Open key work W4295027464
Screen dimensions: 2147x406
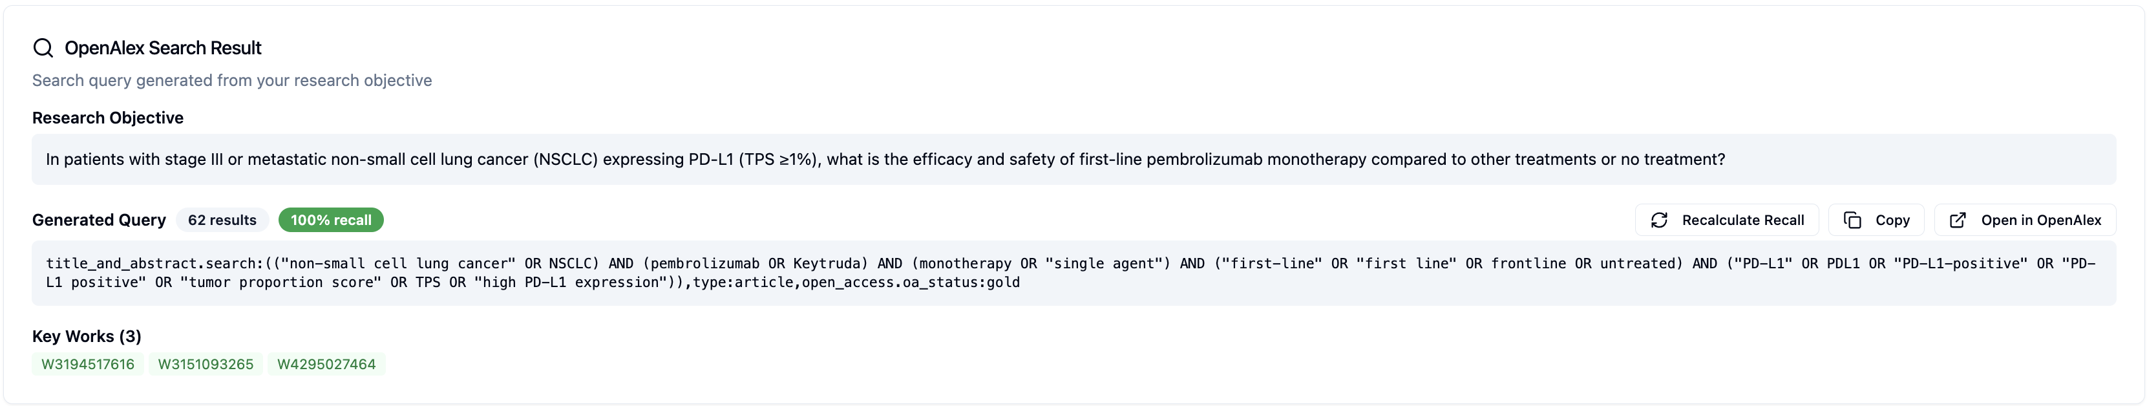click(x=326, y=365)
